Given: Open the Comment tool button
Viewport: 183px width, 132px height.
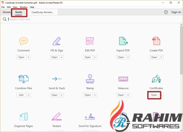Looking at the screenshot, I should coord(21,57).
